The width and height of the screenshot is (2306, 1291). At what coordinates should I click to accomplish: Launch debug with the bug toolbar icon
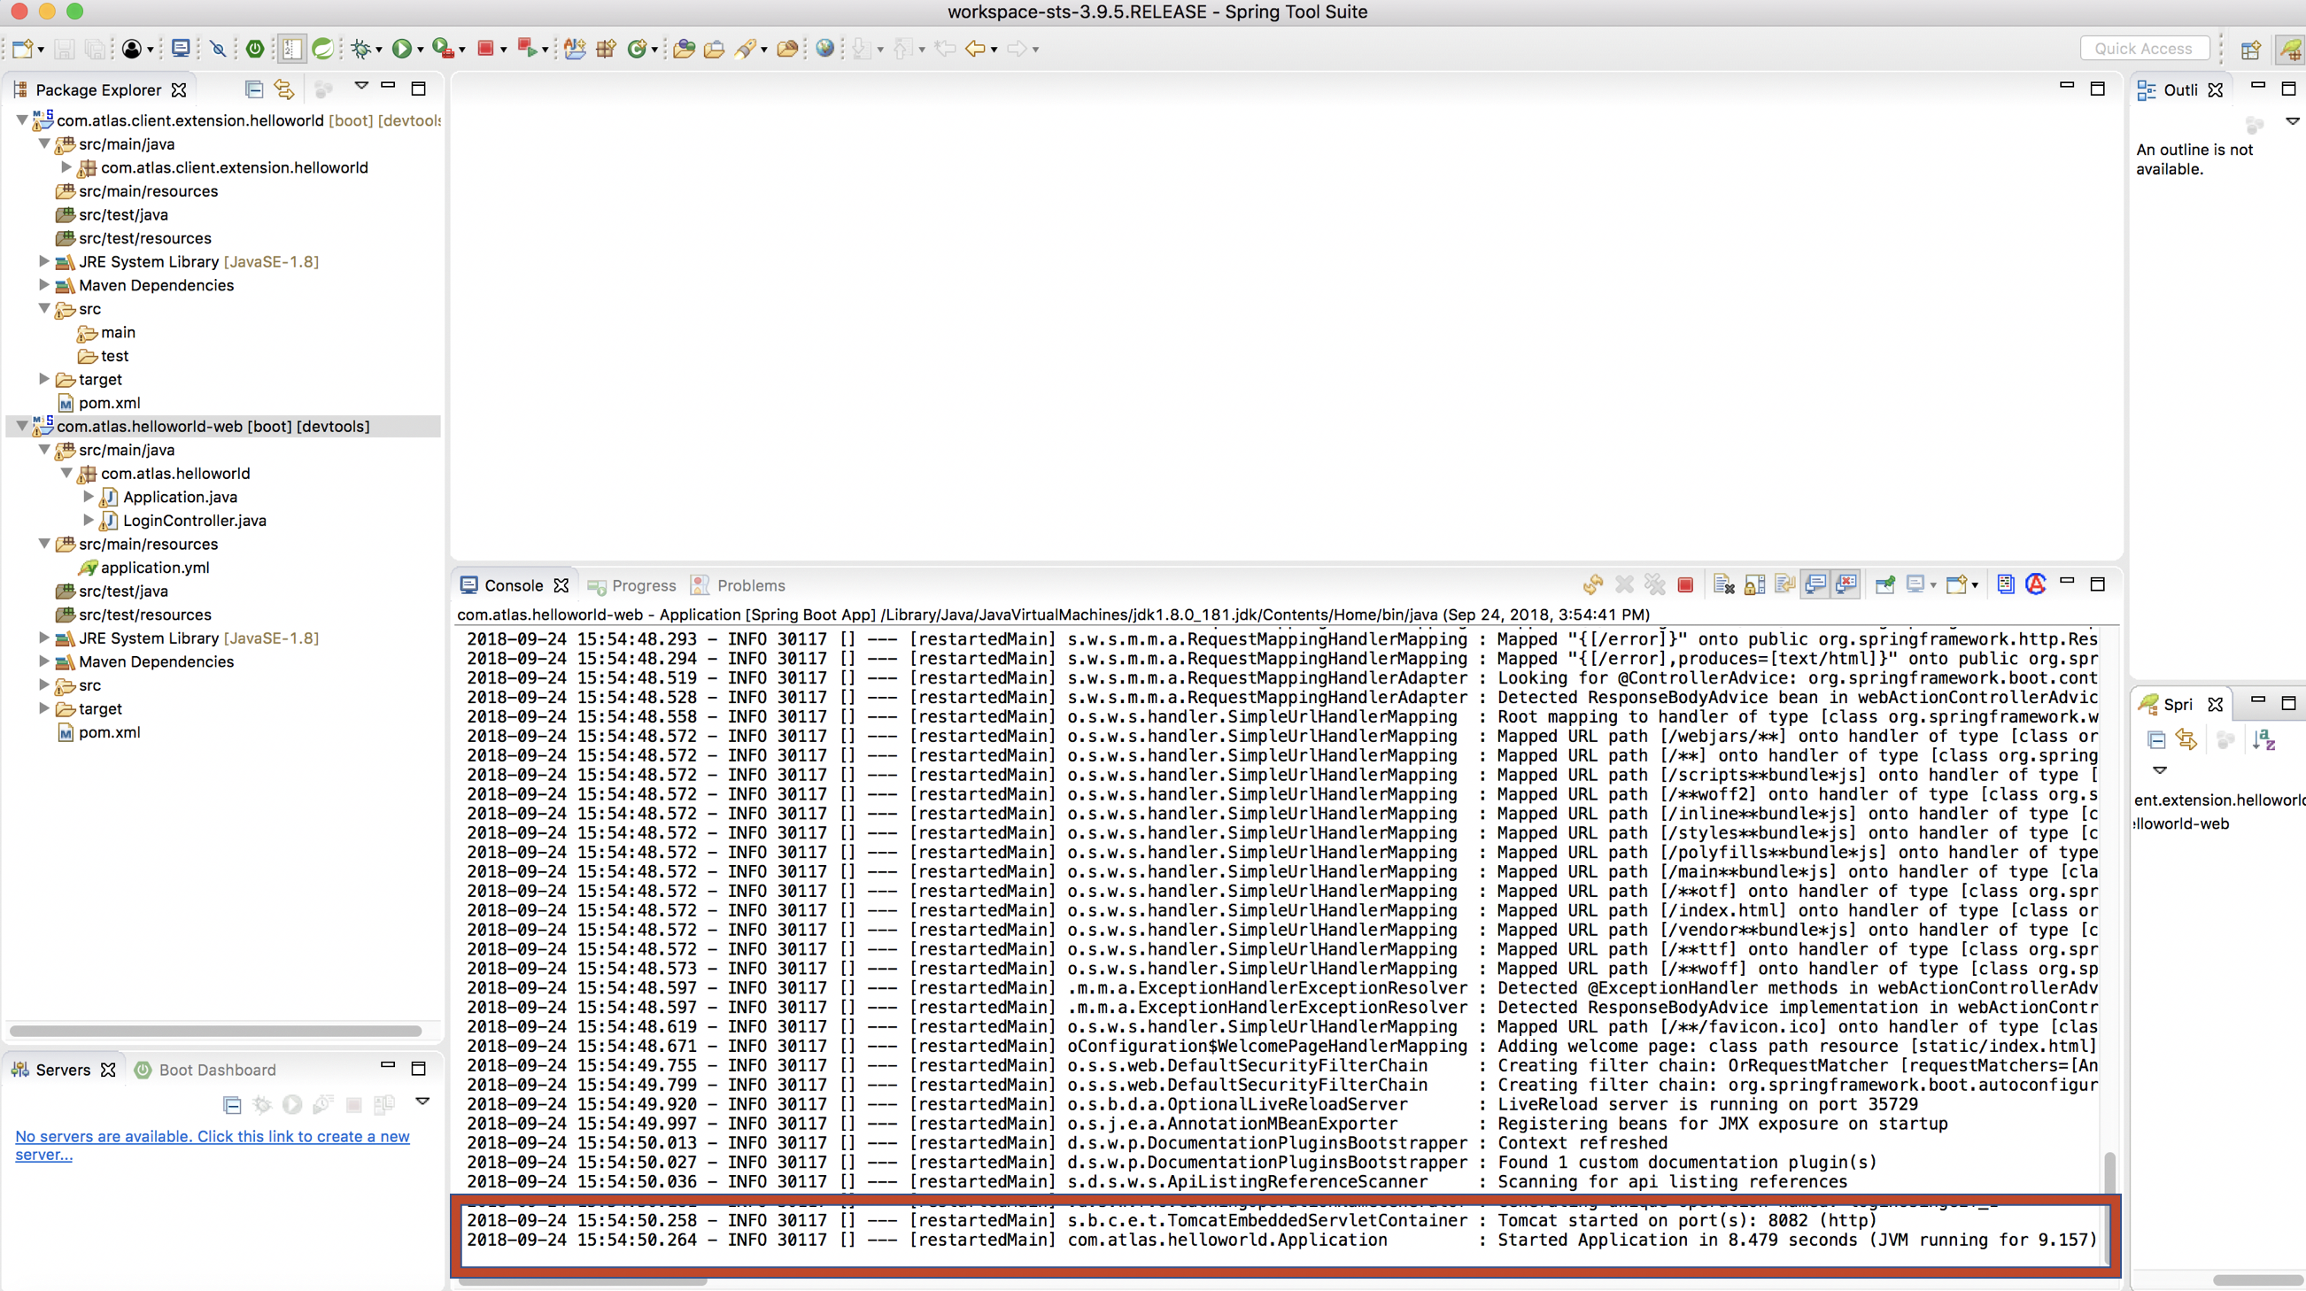(x=360, y=49)
